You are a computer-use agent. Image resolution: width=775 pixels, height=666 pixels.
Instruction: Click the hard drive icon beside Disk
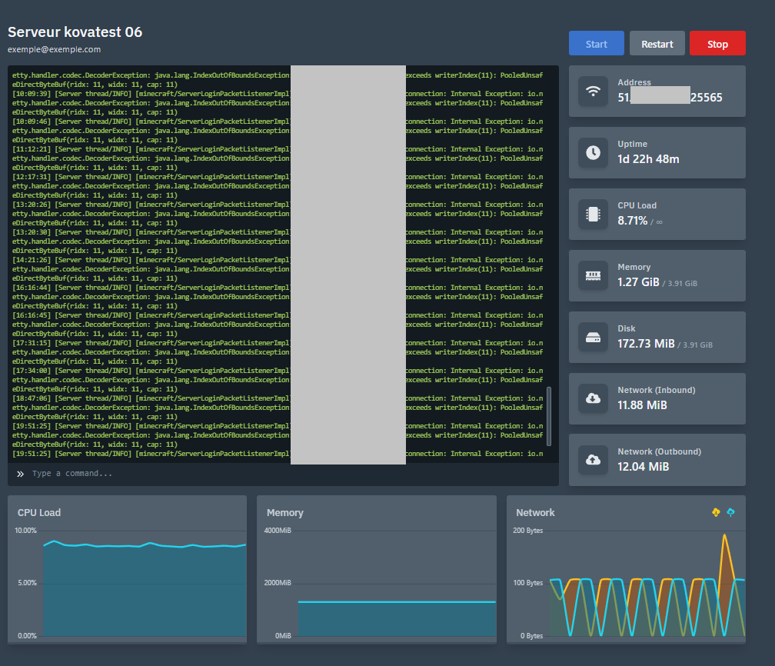[593, 337]
